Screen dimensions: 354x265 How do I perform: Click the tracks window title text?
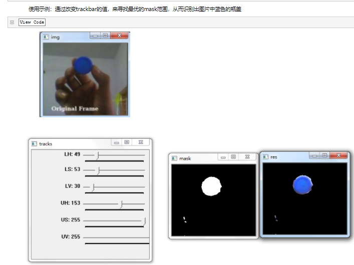coord(46,144)
